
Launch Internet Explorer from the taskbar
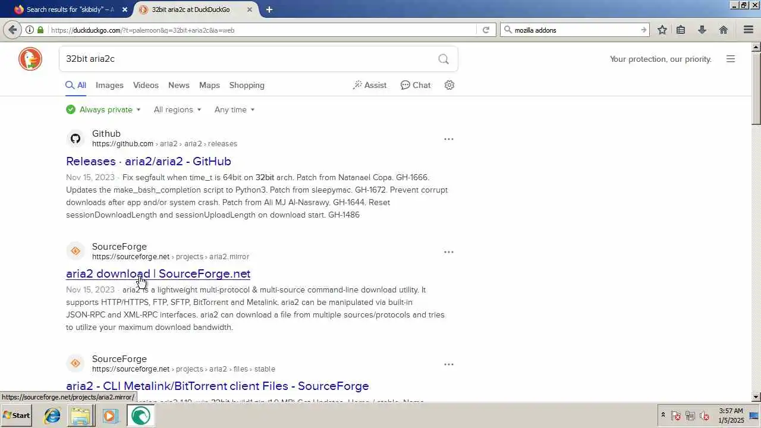pyautogui.click(x=52, y=416)
